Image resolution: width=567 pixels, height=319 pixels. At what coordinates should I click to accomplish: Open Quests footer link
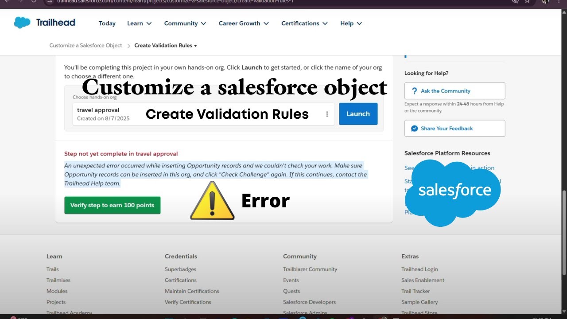(291, 292)
